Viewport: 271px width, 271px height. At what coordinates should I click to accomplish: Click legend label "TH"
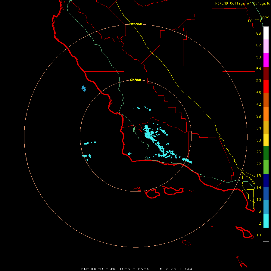(259, 235)
